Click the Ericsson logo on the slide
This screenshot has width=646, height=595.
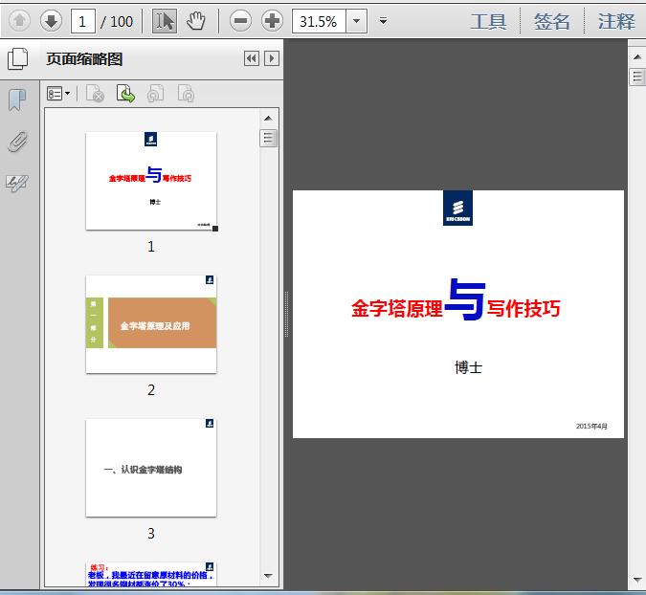(457, 208)
